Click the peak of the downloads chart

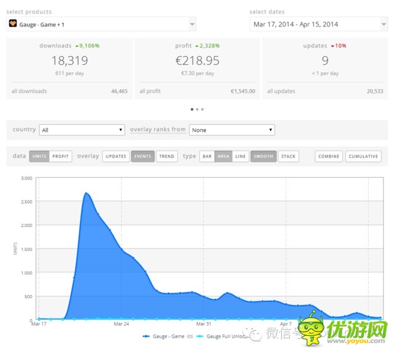click(x=86, y=193)
